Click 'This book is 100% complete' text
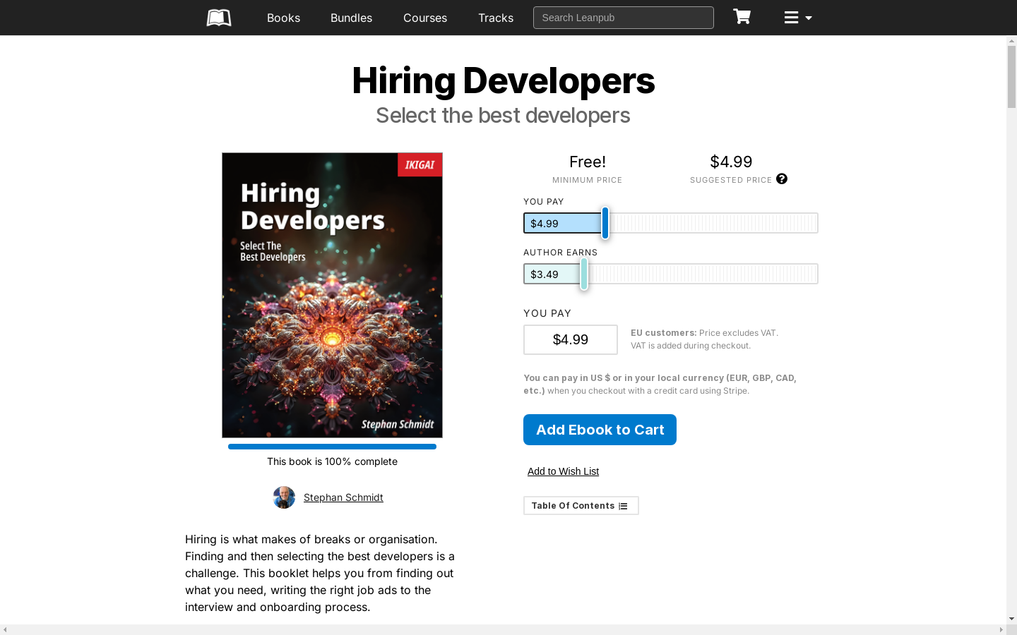 coord(332,461)
